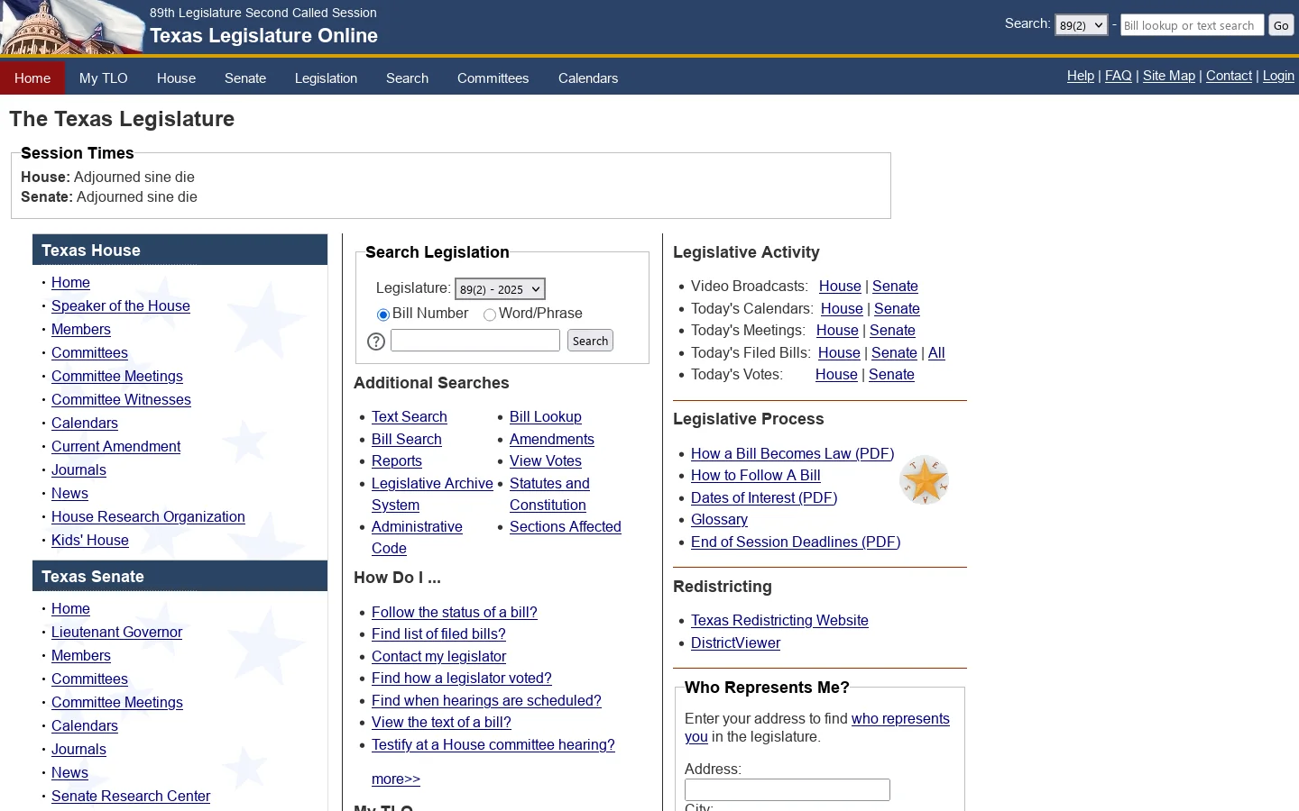This screenshot has width=1299, height=811.
Task: Open Video Broadcasts House link
Action: tap(840, 287)
